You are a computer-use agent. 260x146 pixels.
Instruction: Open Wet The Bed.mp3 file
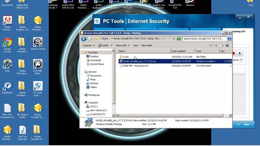pyautogui.click(x=23, y=133)
